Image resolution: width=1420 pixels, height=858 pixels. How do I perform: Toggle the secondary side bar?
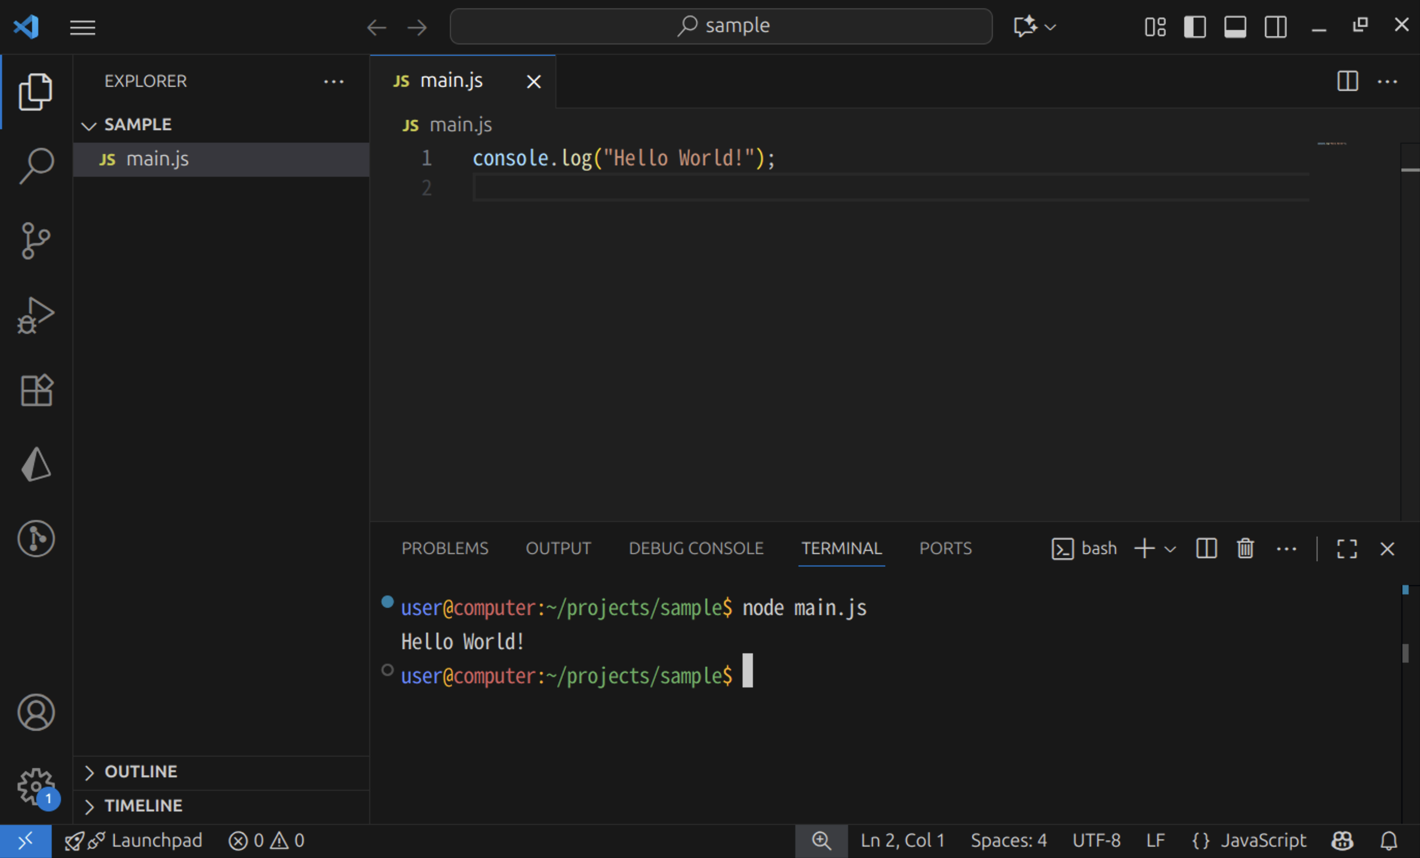[1275, 27]
